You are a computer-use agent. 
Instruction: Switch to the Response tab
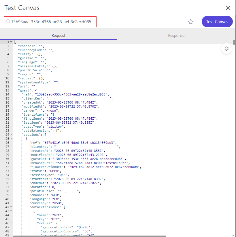tap(176, 36)
